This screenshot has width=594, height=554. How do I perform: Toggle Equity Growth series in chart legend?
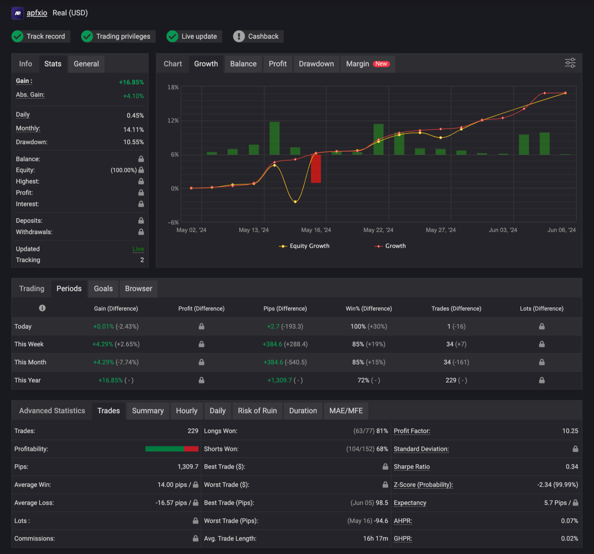pos(304,246)
